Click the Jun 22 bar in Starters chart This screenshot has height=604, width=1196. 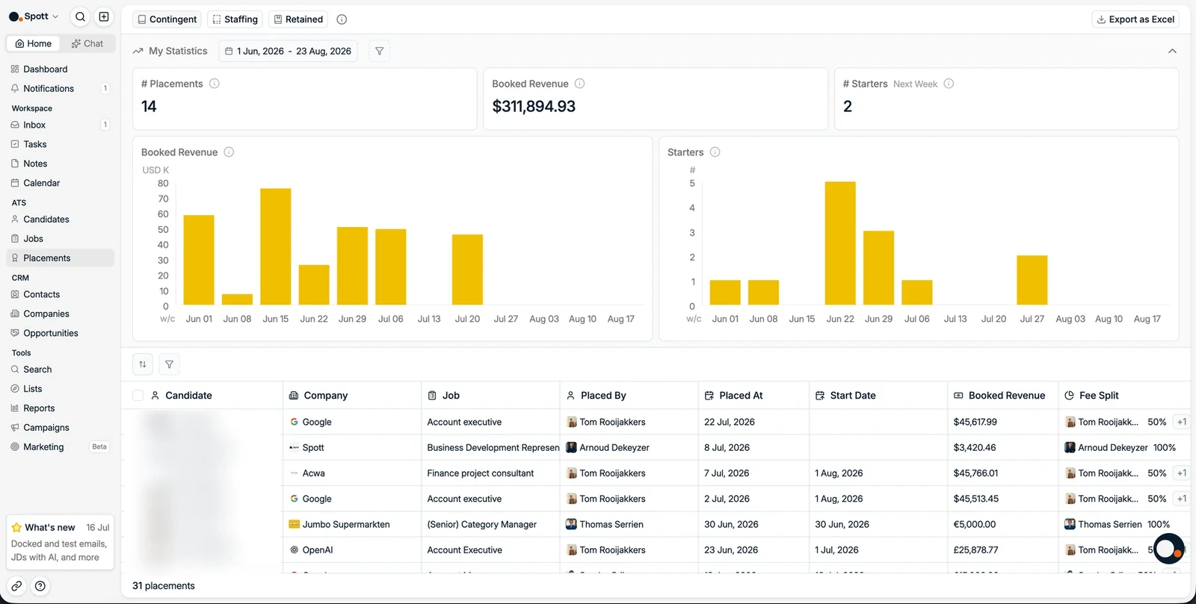point(840,243)
